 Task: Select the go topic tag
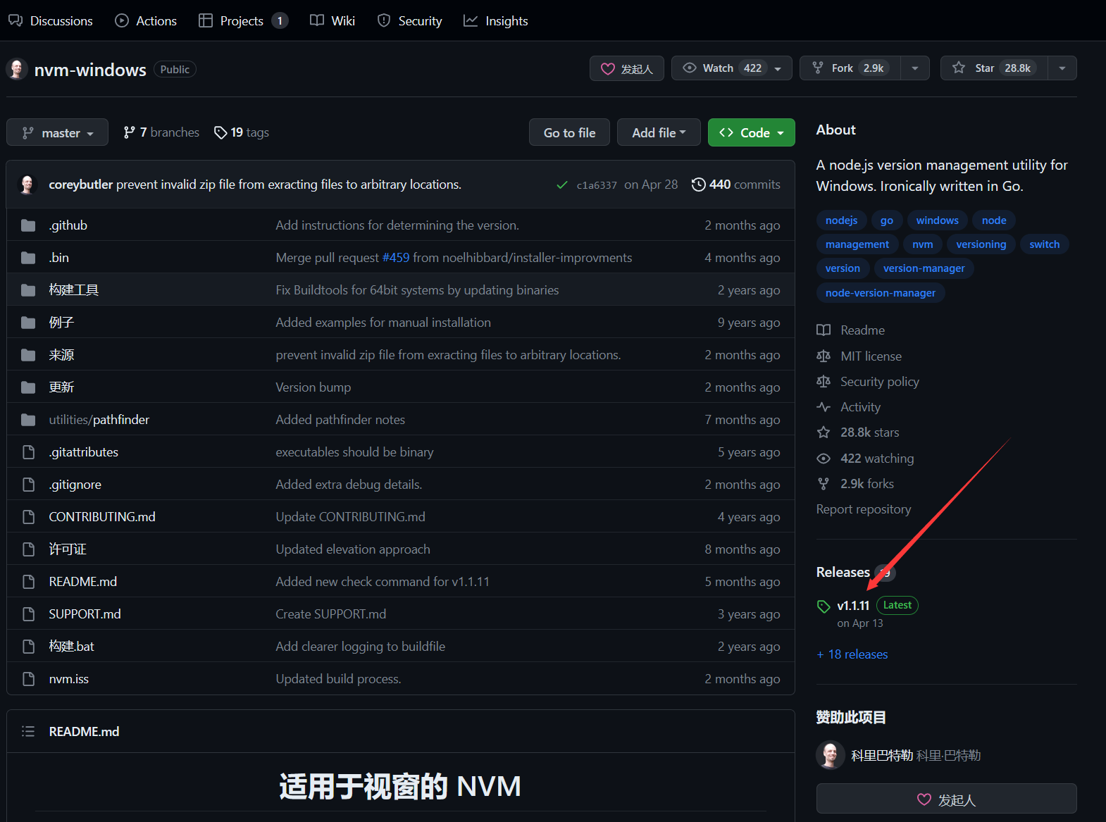click(887, 220)
